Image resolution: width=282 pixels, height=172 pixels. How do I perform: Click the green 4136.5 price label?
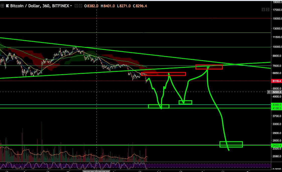276,108
